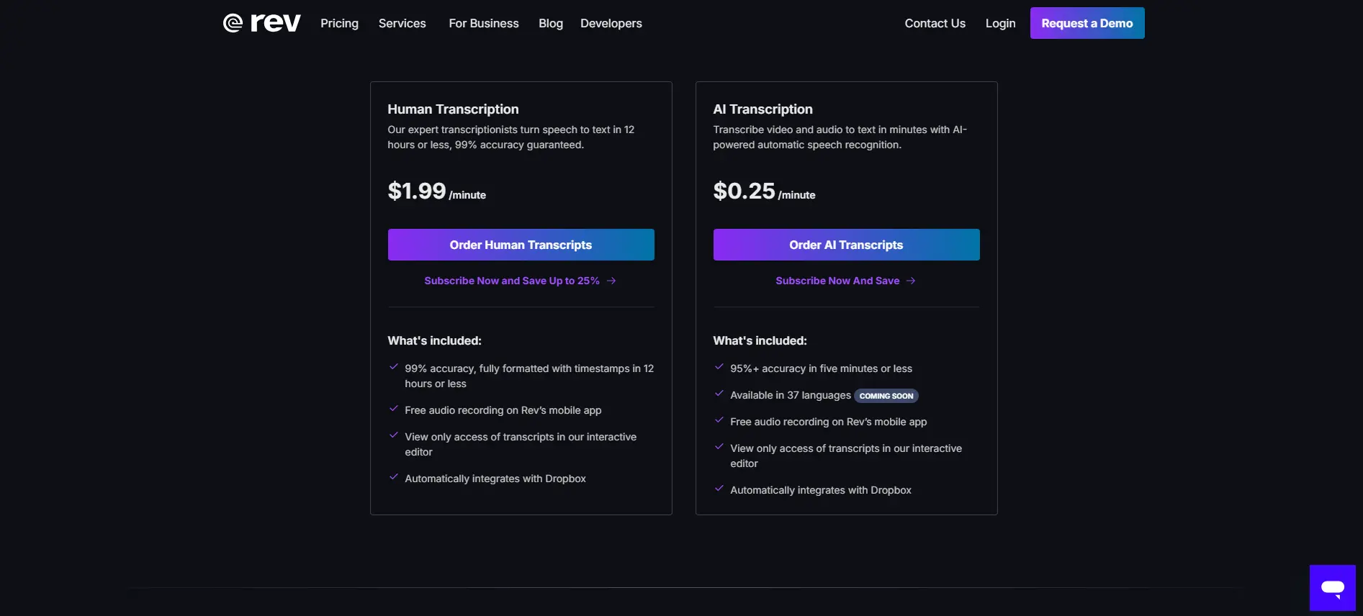Follow Subscribe Now and Save Up to 25% link
The width and height of the screenshot is (1363, 616).
point(512,281)
